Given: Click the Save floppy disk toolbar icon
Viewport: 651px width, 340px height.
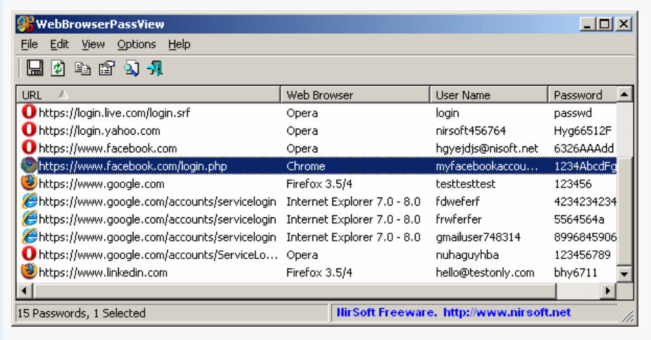Looking at the screenshot, I should [35, 68].
